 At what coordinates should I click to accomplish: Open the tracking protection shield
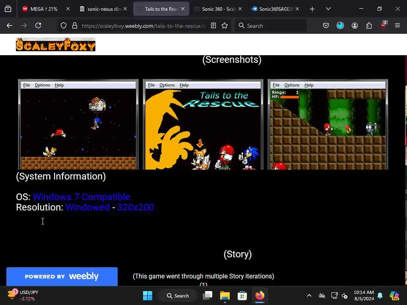pyautogui.click(x=64, y=26)
